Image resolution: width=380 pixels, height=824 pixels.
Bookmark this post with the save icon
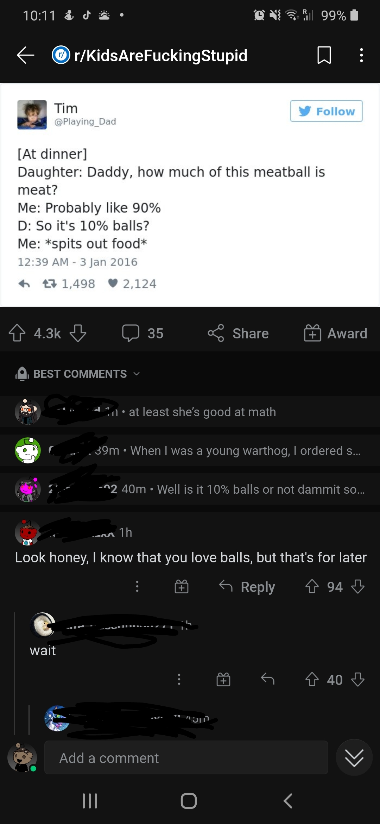coord(324,55)
